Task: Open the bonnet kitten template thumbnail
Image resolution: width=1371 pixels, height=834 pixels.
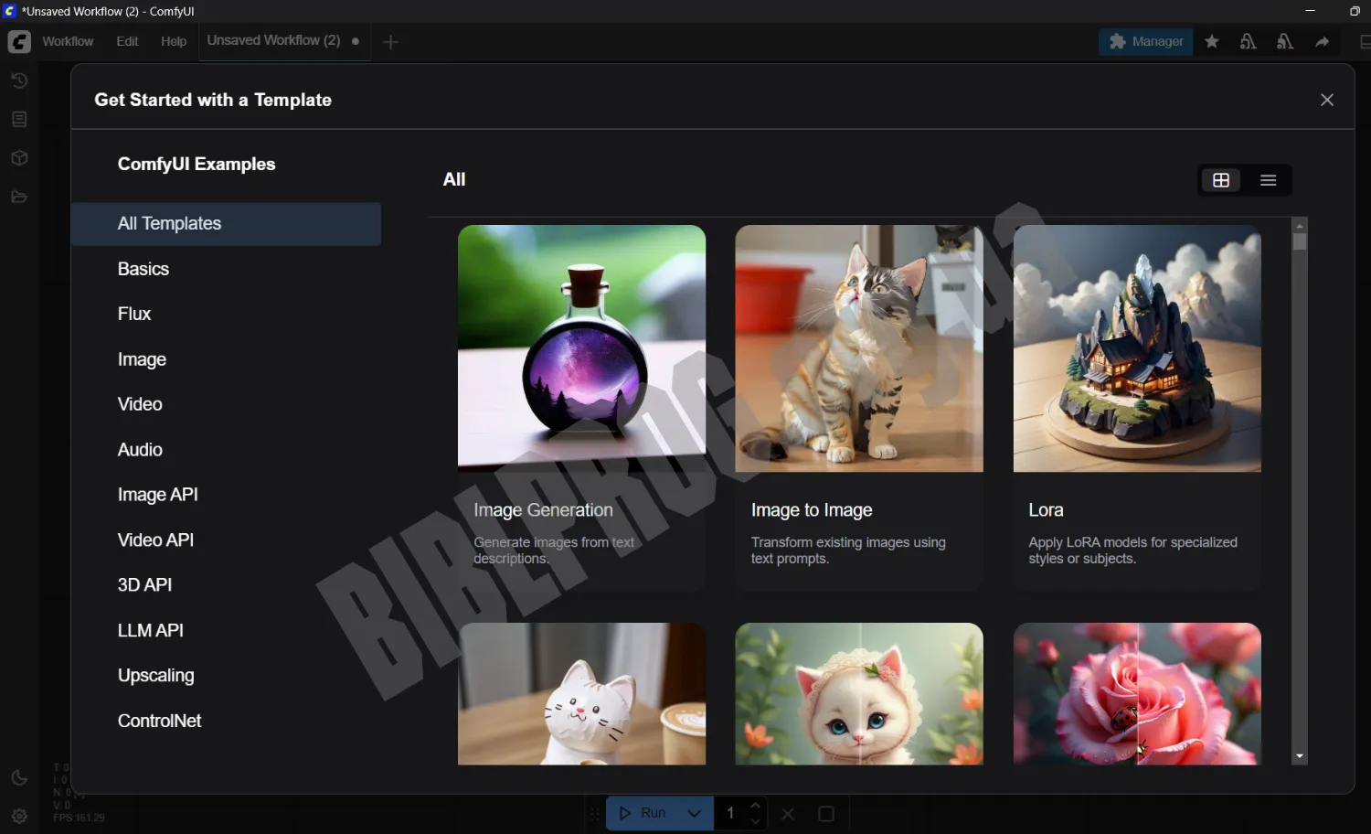Action: click(x=859, y=694)
